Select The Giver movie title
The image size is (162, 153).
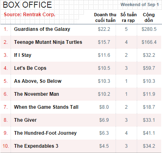click(25, 120)
